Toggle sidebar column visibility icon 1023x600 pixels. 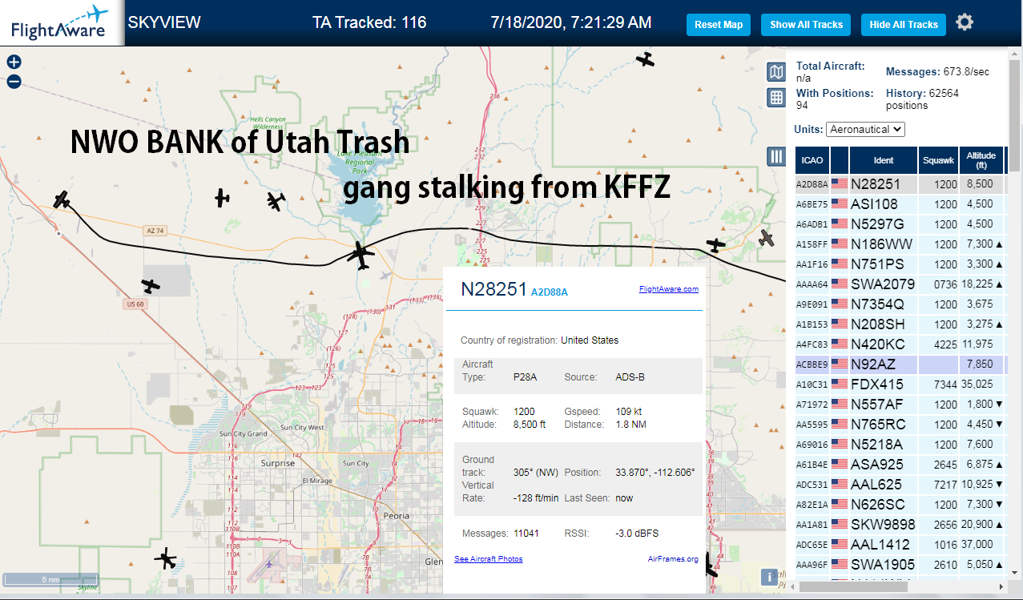776,156
